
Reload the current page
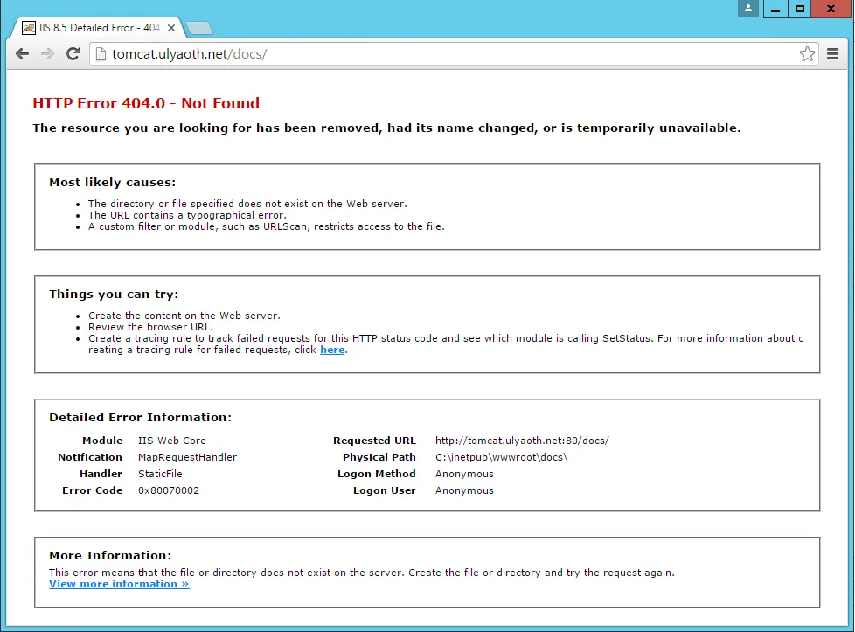click(73, 54)
